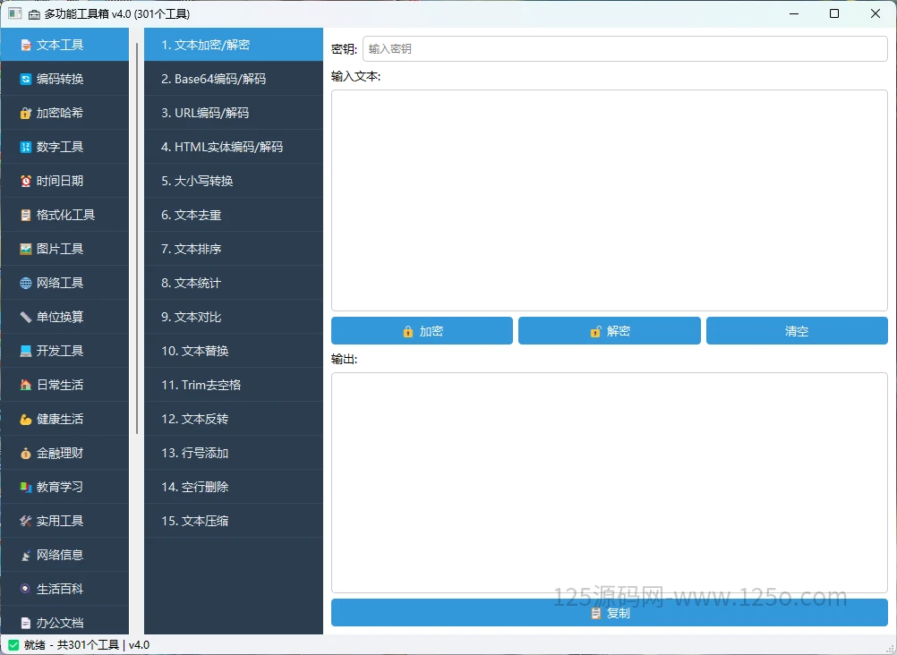Viewport: 897px width, 655px height.
Task: Open the 金融理财 money bag icon
Action: [25, 453]
